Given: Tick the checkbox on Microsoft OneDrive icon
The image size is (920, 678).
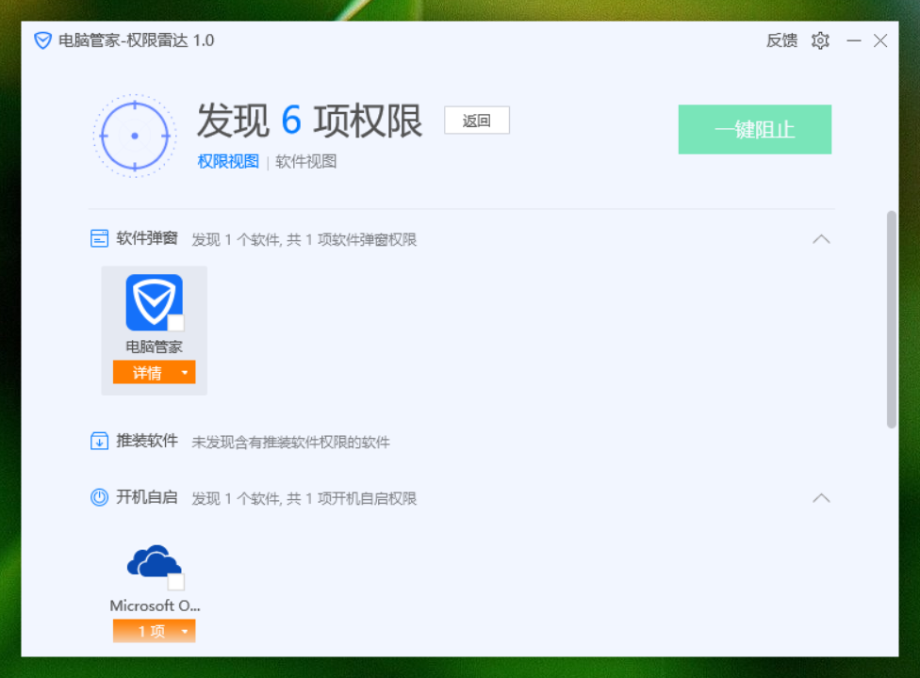Looking at the screenshot, I should (x=176, y=582).
